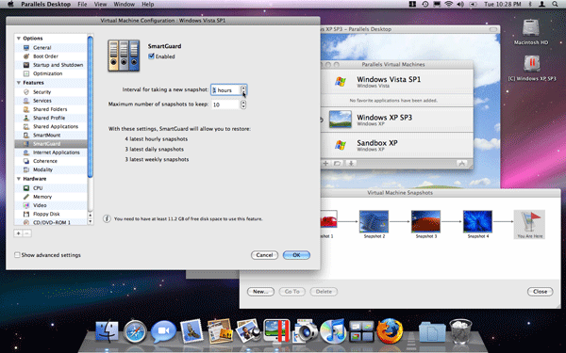The image size is (566, 353).
Task: Select Shared Applications item
Action: [51, 126]
